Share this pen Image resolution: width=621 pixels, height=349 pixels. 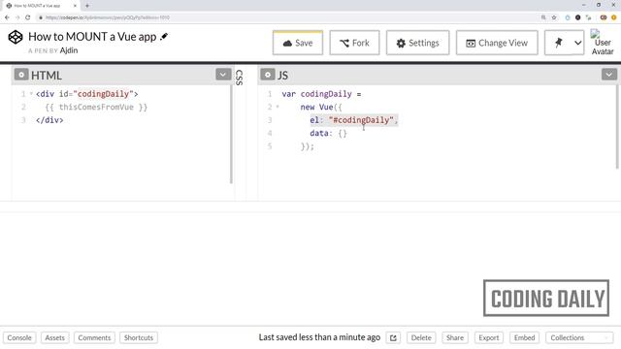[455, 337]
